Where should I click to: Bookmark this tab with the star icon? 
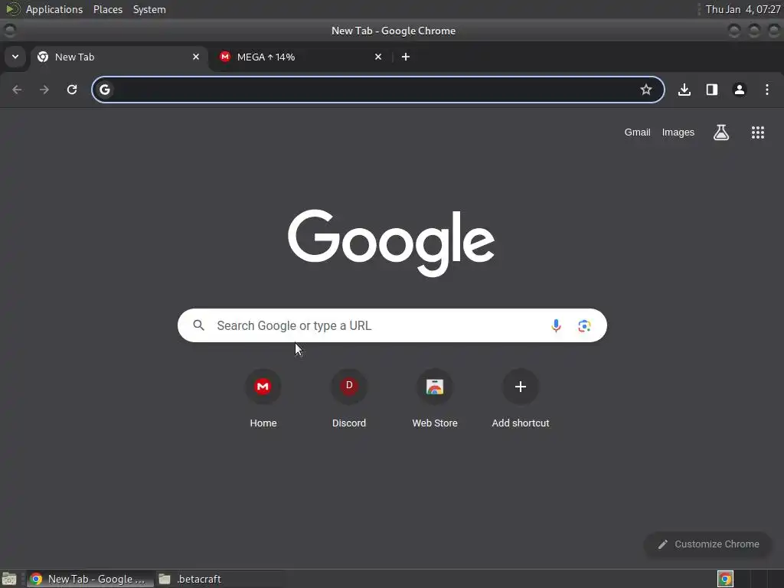click(x=646, y=90)
